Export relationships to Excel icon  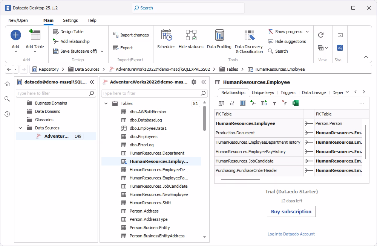(x=296, y=103)
